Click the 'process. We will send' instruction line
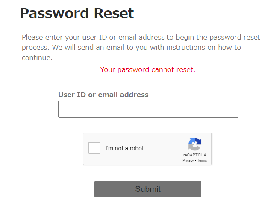279x214 pixels. [x=131, y=47]
